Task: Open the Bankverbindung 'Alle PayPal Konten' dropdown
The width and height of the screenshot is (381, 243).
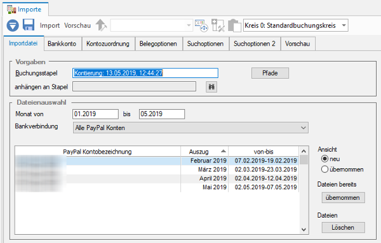Action: pyautogui.click(x=190, y=128)
